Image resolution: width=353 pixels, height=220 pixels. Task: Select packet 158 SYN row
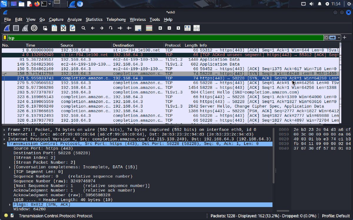pos(171,73)
